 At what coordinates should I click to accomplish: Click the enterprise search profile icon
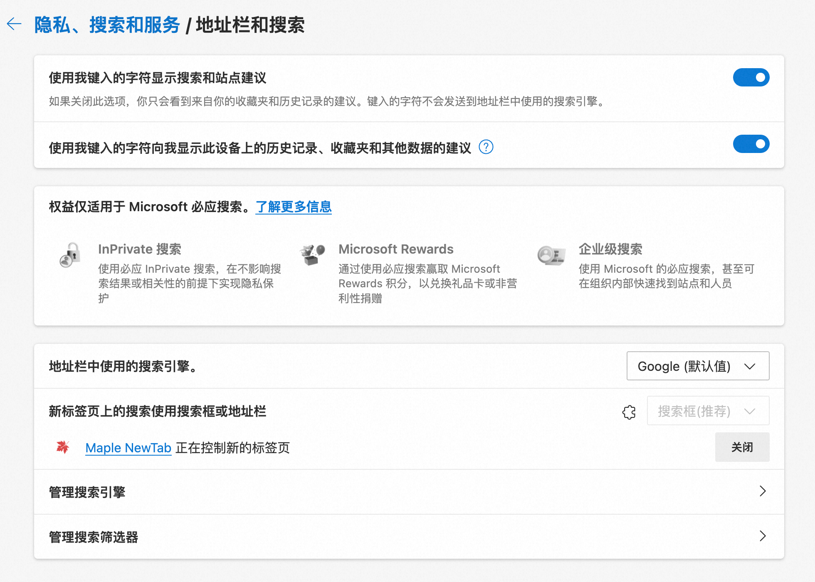pos(551,255)
